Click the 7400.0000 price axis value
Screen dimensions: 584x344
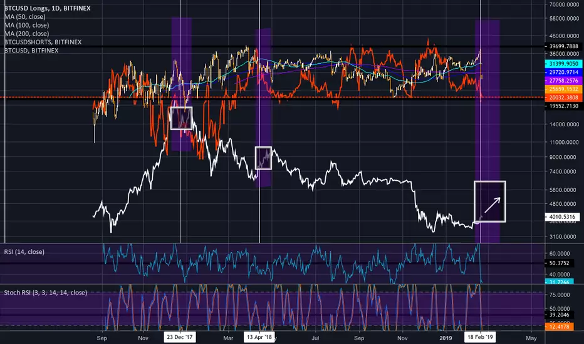564,171
